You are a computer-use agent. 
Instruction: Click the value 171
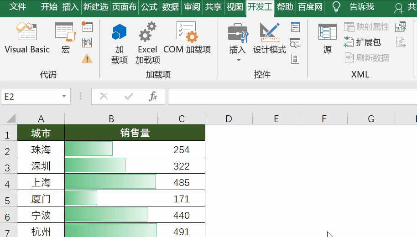tap(182, 199)
